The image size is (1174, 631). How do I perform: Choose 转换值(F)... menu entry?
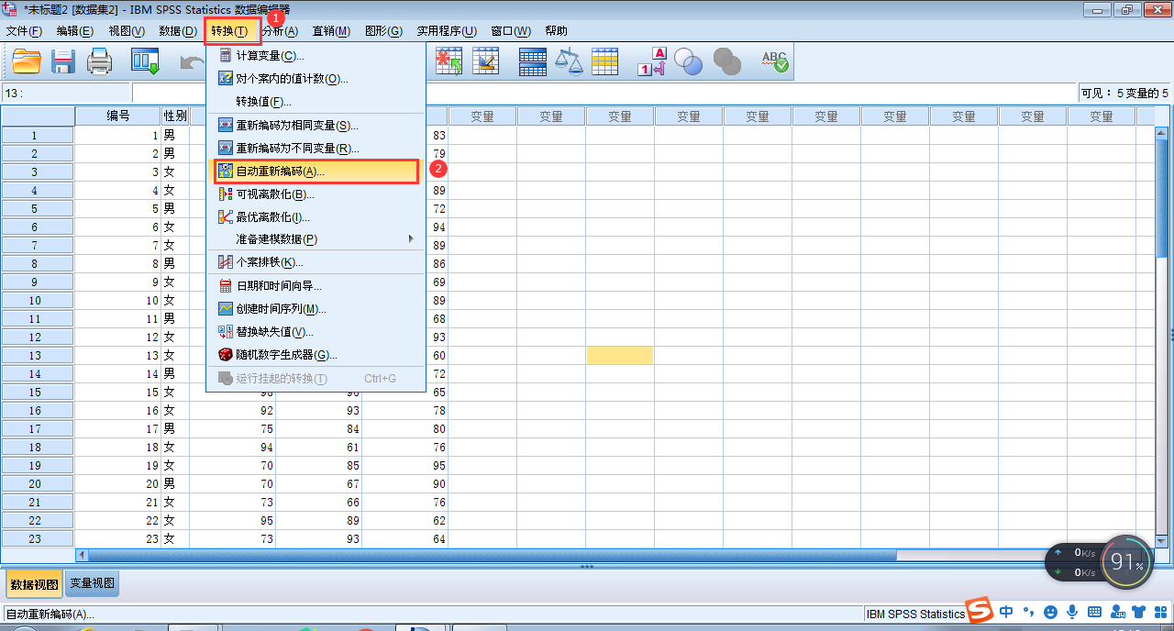pyautogui.click(x=316, y=102)
